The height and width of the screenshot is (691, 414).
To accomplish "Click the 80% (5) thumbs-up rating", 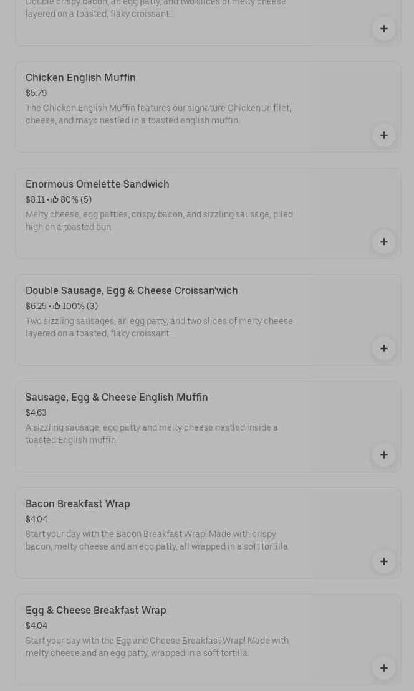I will coord(72,200).
